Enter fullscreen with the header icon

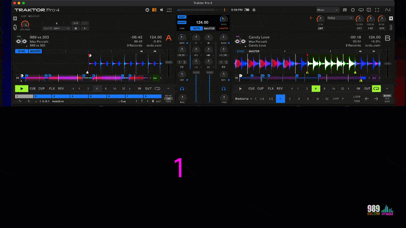pos(377,10)
